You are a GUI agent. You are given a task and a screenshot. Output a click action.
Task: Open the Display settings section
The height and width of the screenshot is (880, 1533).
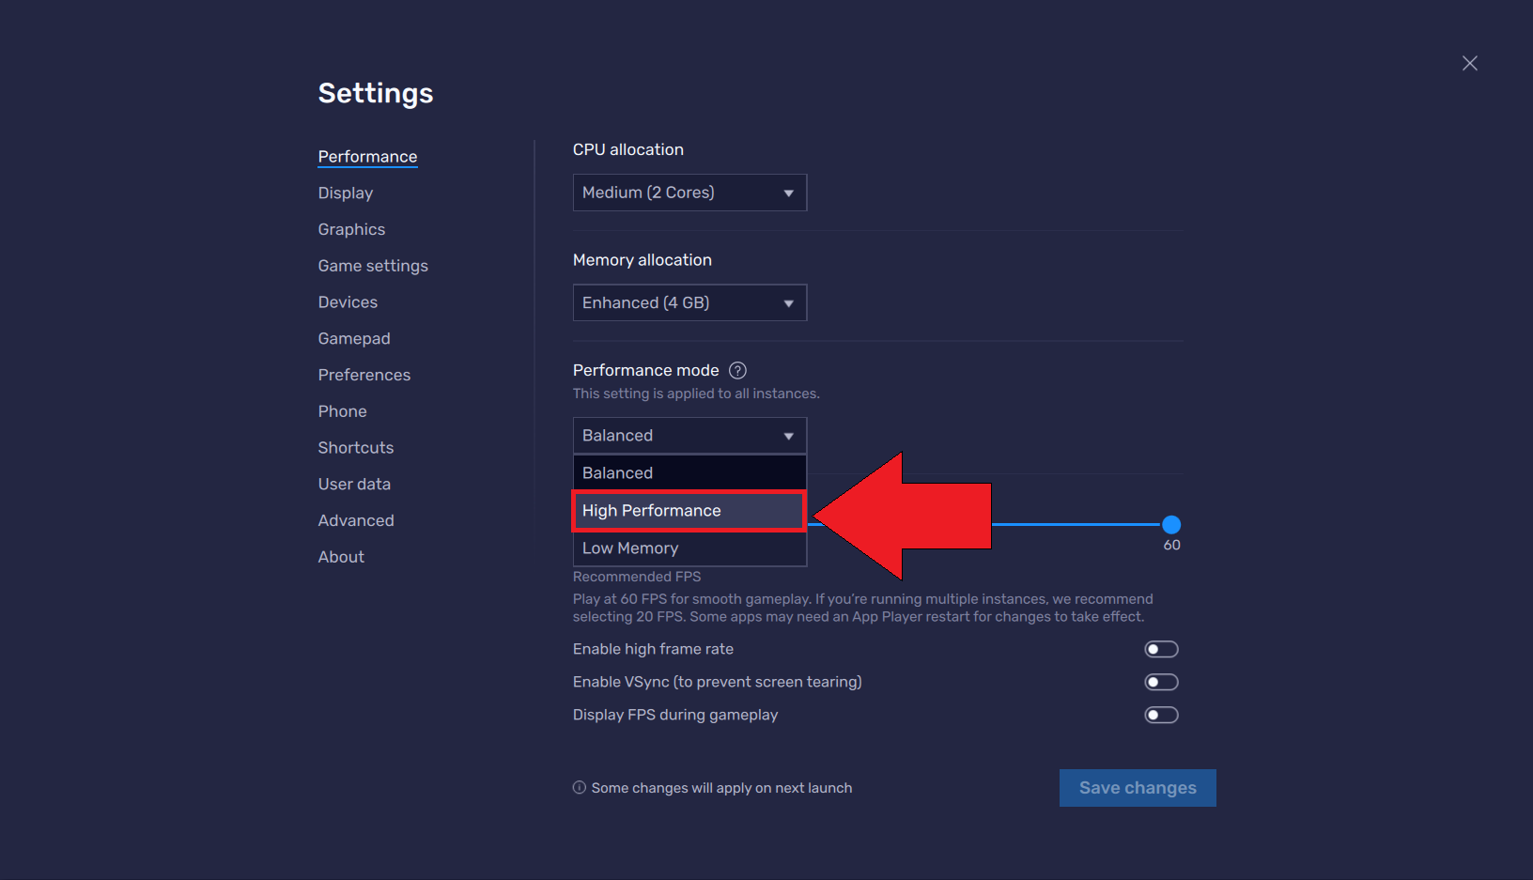pos(345,193)
